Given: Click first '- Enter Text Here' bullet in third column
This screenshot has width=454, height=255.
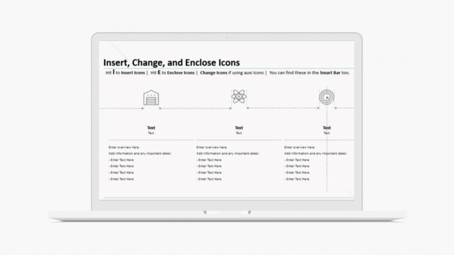Looking at the screenshot, I should click(x=297, y=160).
